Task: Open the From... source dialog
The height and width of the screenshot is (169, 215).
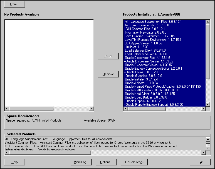Action: pos(14,4)
